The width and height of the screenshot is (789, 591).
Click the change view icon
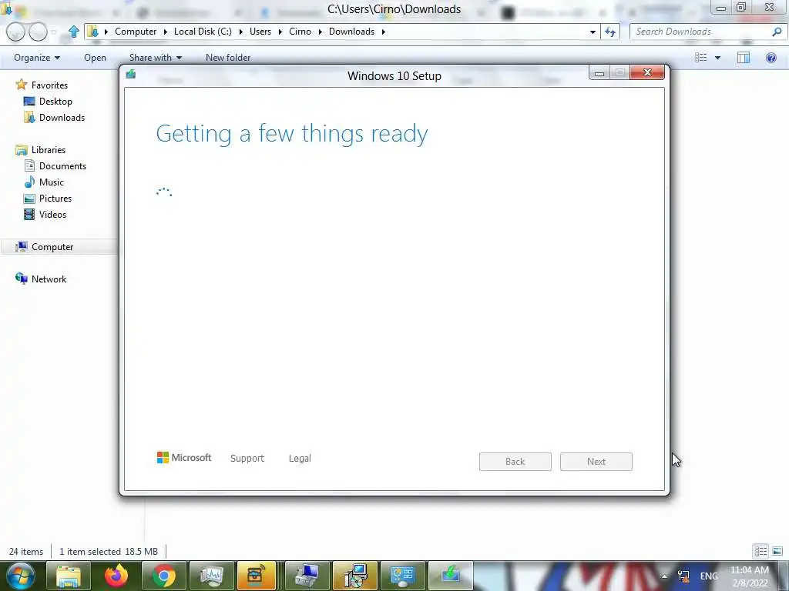(701, 57)
